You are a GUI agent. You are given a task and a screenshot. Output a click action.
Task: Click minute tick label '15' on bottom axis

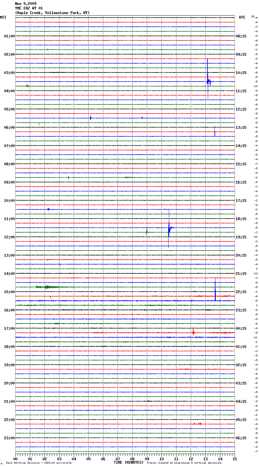[235, 459]
